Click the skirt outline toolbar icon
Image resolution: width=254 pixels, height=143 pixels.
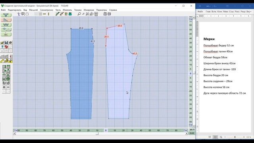pos(27,14)
